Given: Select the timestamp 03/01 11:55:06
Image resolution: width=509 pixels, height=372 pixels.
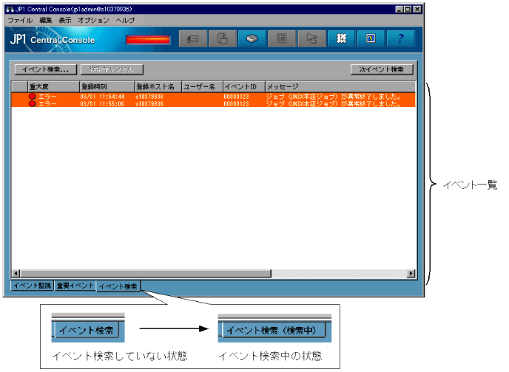Looking at the screenshot, I should point(102,103).
